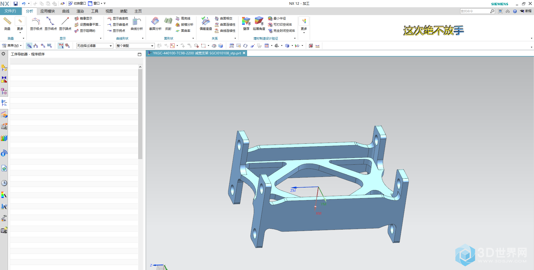The image size is (534, 270).
Task: Open the 截面分析 section analysis tool
Action: 155,23
